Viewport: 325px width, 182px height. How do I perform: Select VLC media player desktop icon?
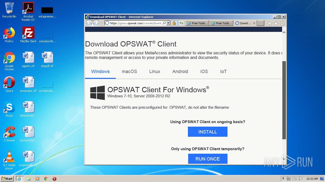(9, 160)
